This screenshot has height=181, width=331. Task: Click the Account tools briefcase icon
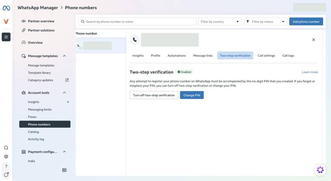[24, 93]
